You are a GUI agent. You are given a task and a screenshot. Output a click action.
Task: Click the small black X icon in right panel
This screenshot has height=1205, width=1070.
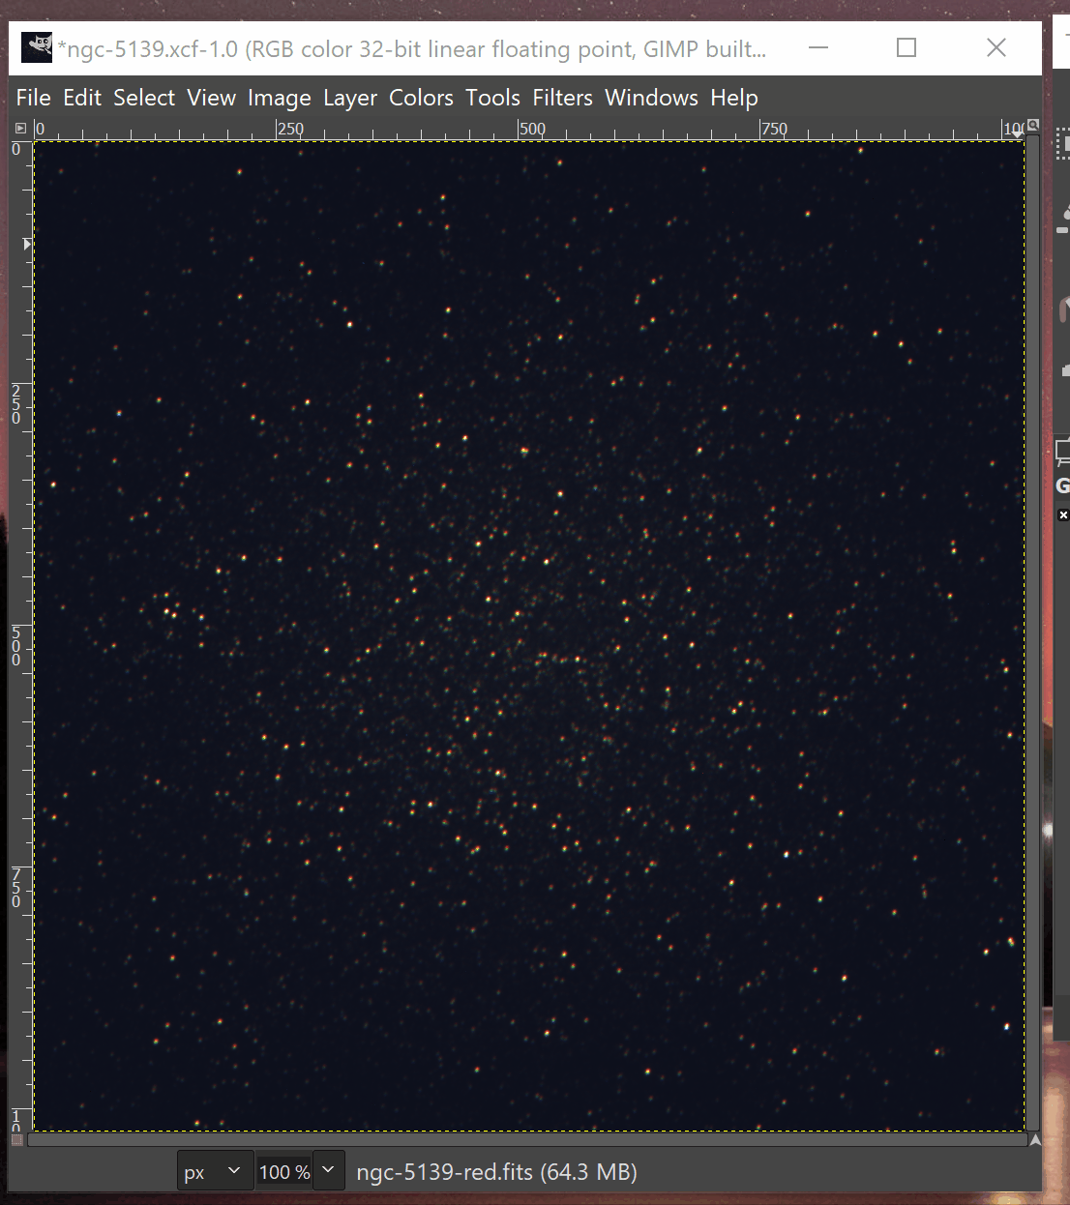pyautogui.click(x=1063, y=515)
